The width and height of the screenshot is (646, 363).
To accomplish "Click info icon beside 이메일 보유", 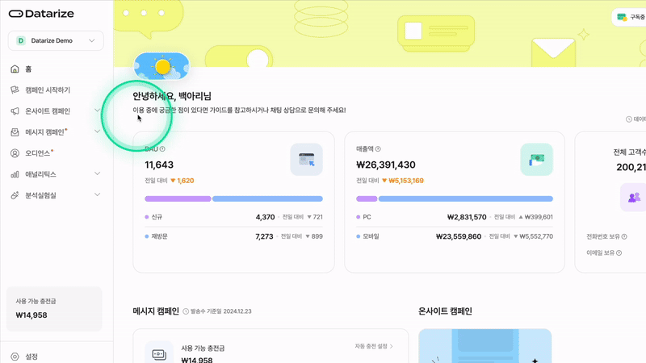I will coord(619,252).
